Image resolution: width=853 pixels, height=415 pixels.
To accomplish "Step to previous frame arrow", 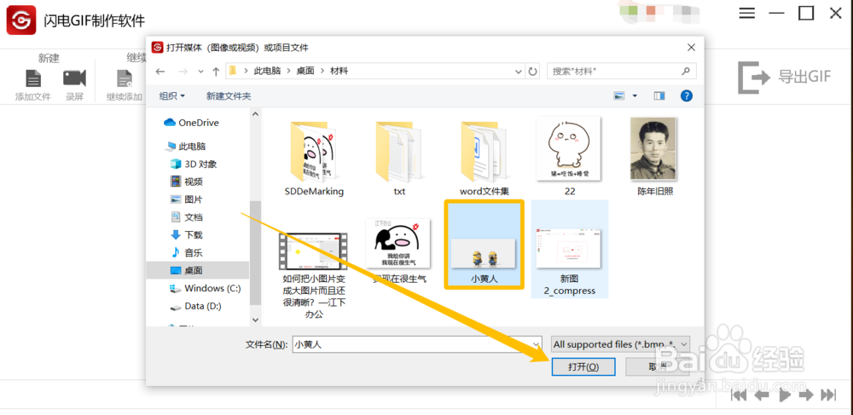I will tap(762, 395).
